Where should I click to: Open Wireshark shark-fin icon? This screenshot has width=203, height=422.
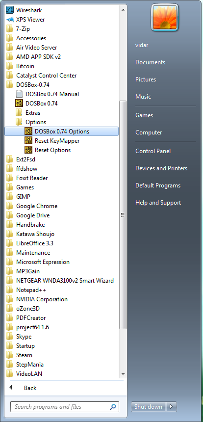pos(10,10)
